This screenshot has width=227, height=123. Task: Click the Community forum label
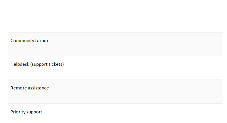pos(29,41)
